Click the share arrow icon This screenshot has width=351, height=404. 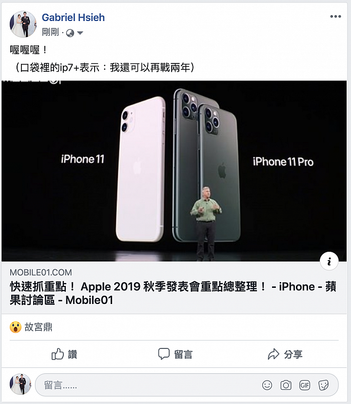(273, 354)
